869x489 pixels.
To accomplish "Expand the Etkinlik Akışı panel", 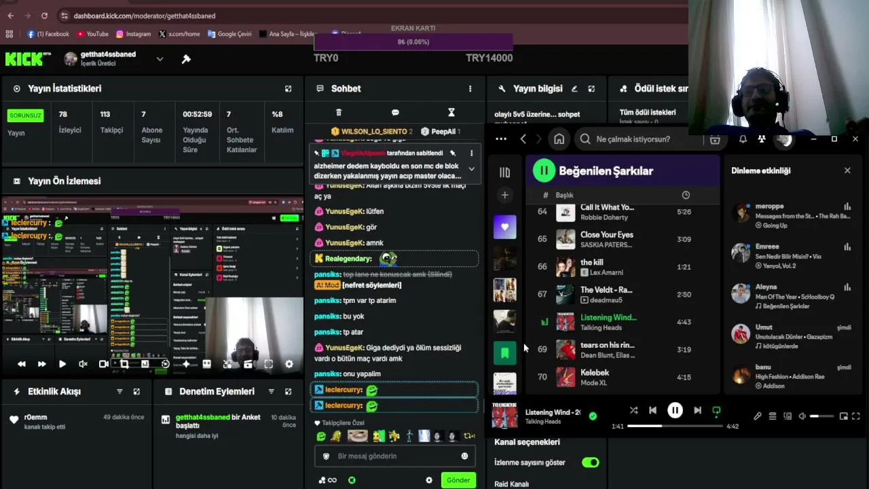I will (136, 392).
